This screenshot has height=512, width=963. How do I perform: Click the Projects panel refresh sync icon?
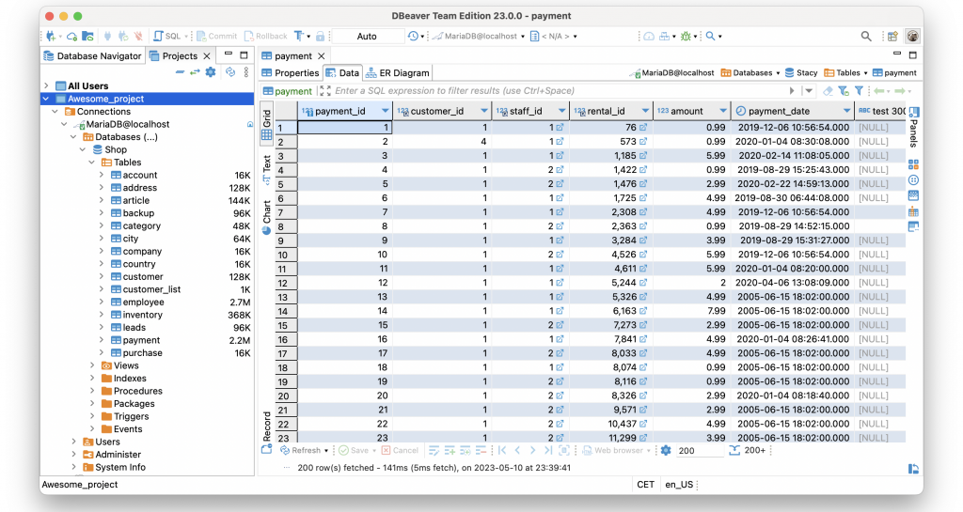[230, 72]
